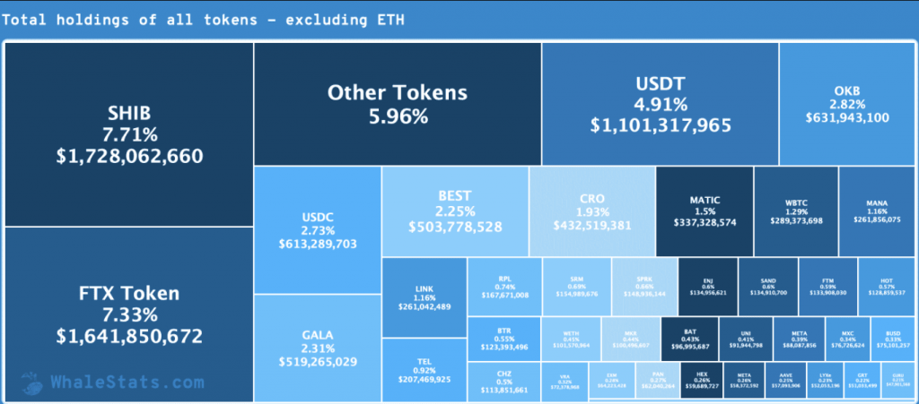Click the MATIC holdings block

pos(704,211)
